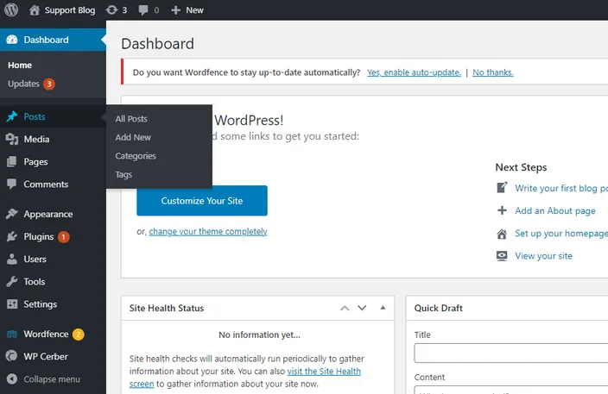The image size is (608, 394).
Task: Click the Collapse menu arrow icon
Action: pyautogui.click(x=12, y=378)
